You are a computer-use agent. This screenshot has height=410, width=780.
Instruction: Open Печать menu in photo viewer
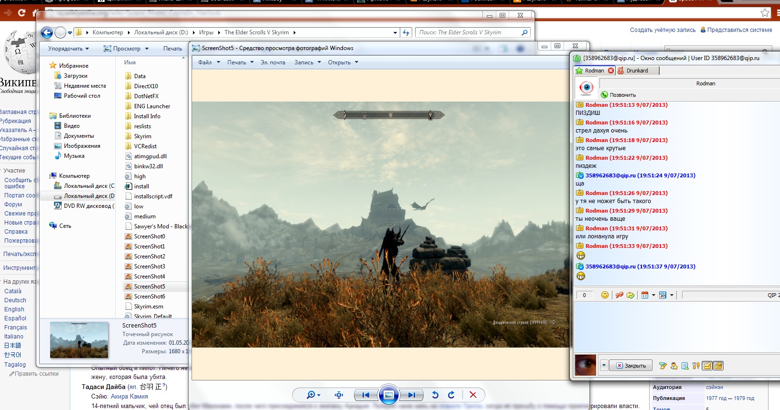(240, 62)
